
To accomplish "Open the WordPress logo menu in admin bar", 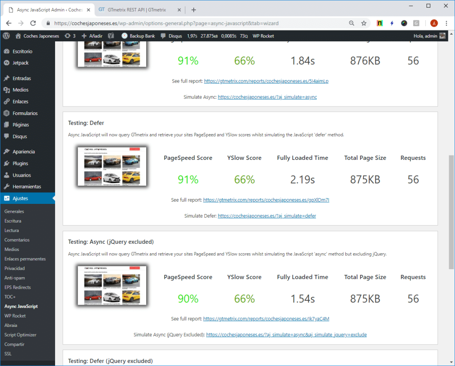I will (6, 36).
